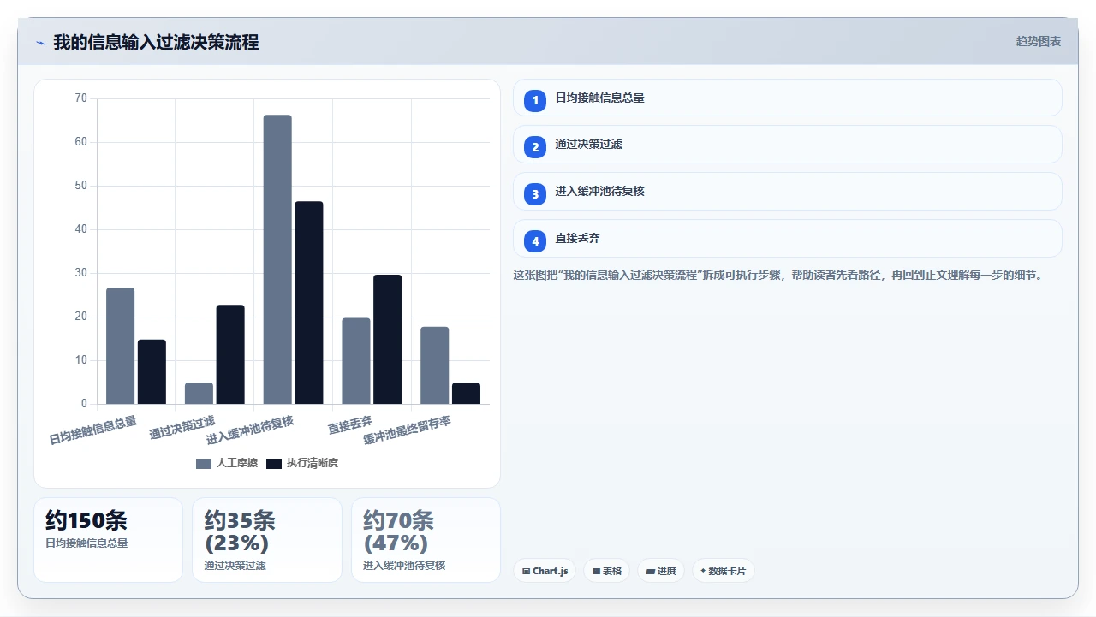
Task: Click the 约70条 (47%) stat card
Action: [426, 540]
